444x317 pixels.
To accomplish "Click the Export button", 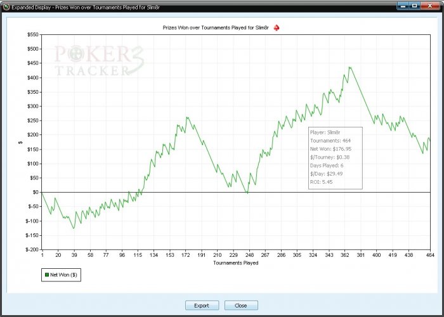I will 202,306.
